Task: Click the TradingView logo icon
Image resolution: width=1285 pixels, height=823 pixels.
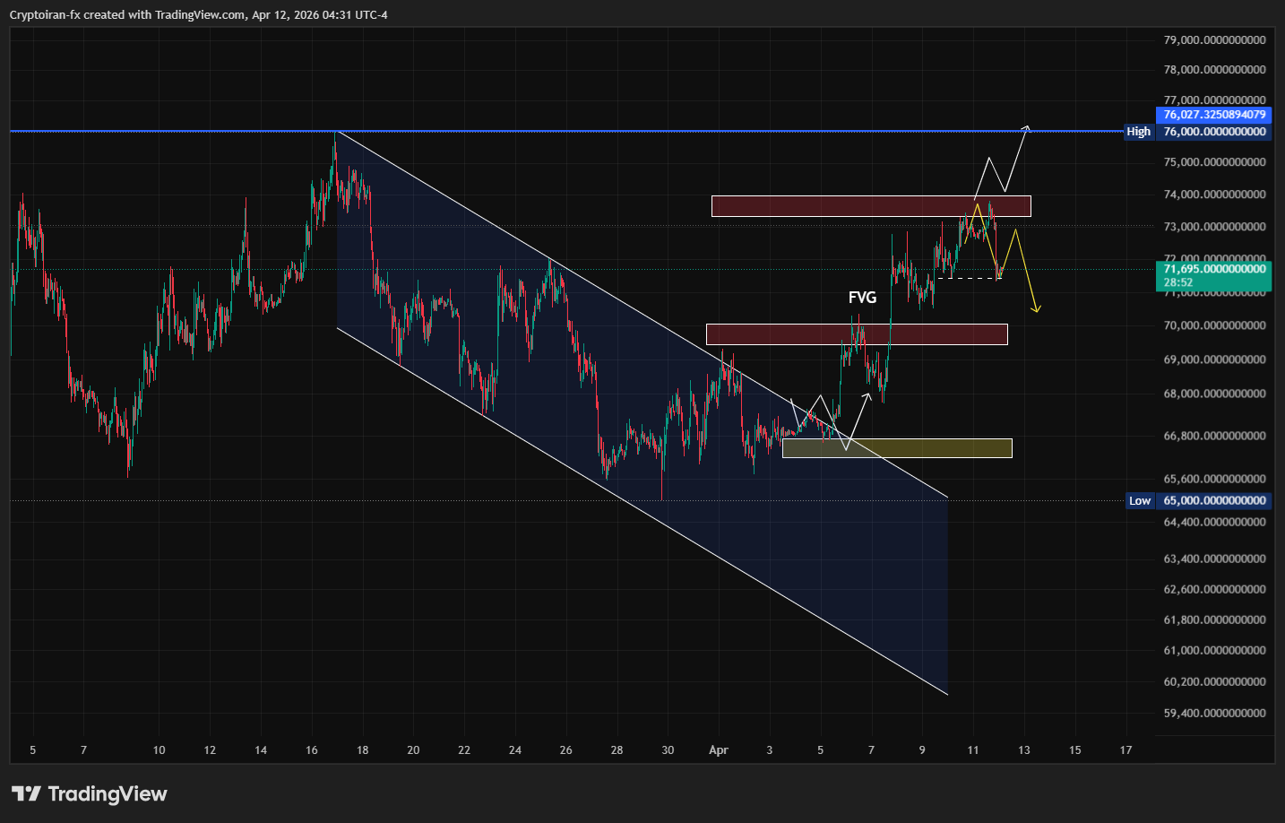Action: point(26,793)
